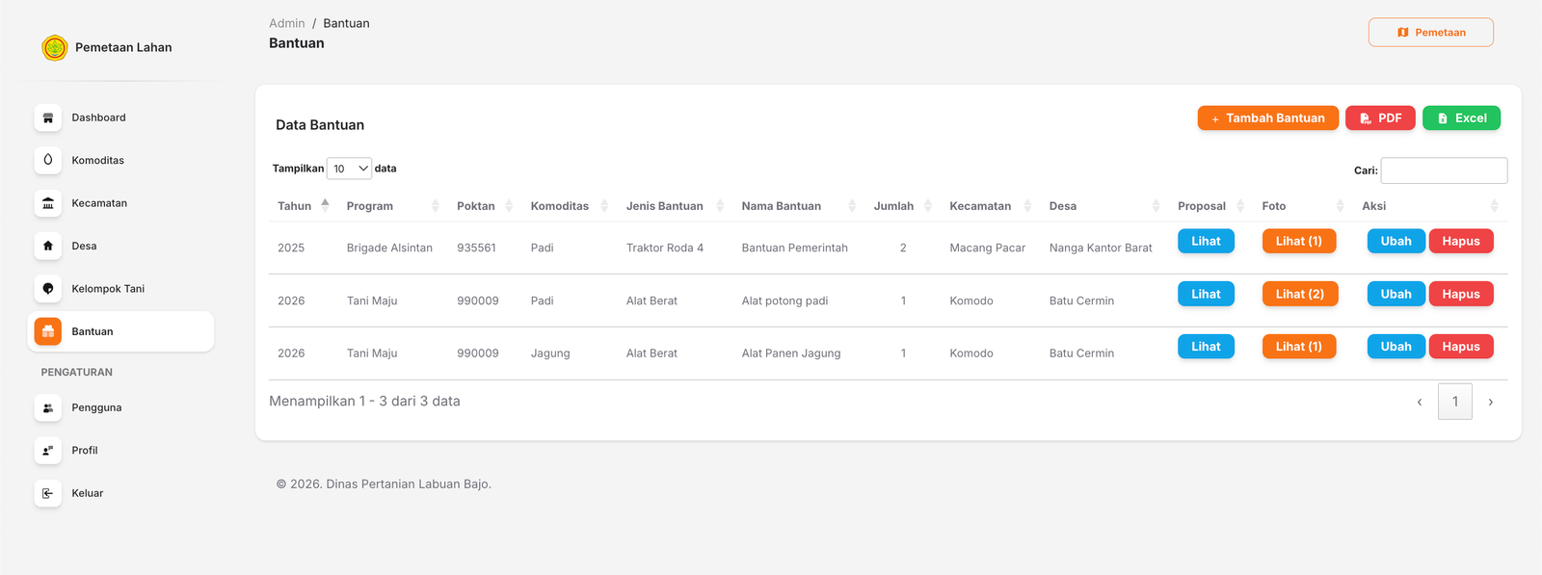Click the Pemetaan Lahan logo icon
Viewport: 1542px width, 575px height.
55,47
